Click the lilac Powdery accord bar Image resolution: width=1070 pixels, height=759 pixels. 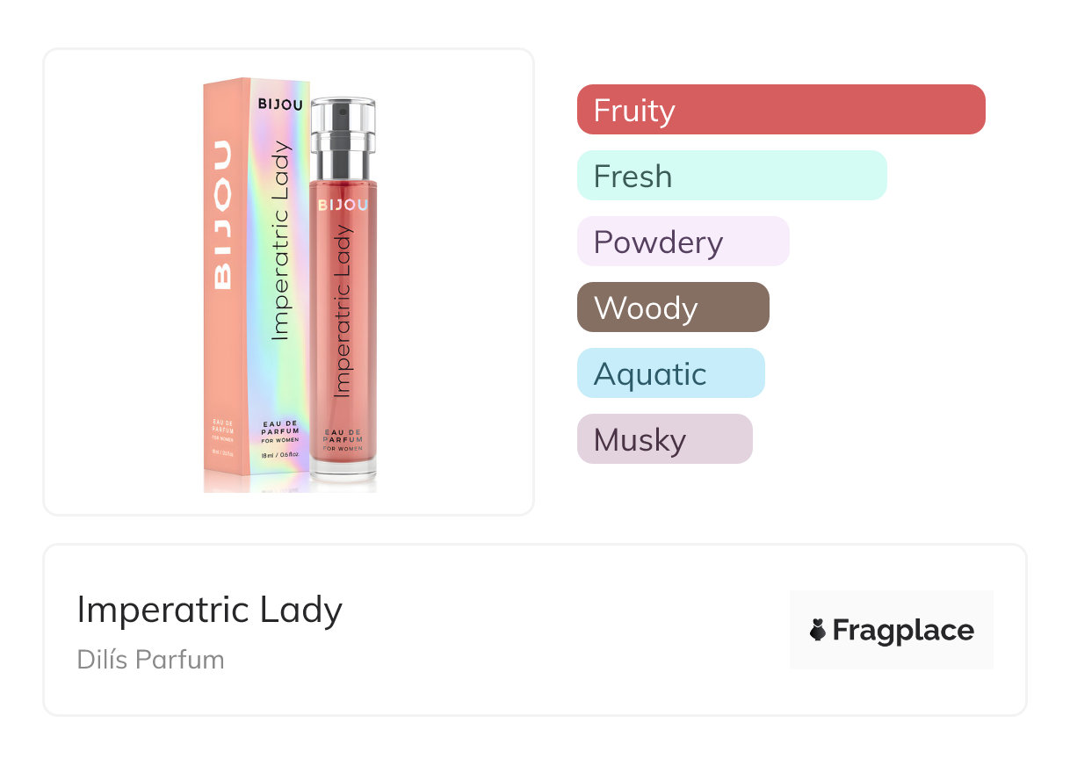point(683,242)
